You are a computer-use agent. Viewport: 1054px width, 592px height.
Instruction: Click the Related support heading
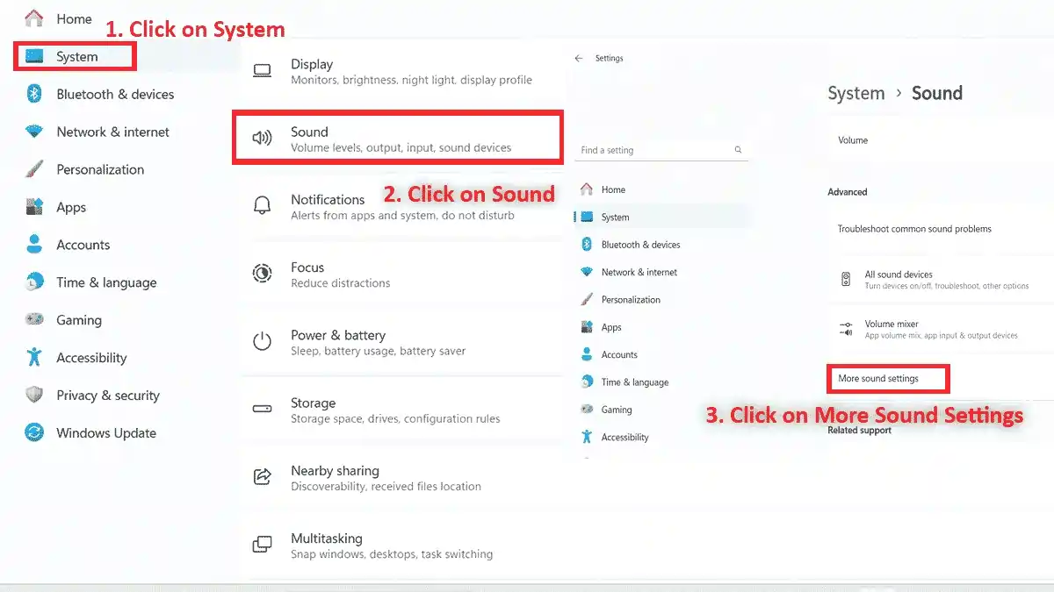pyautogui.click(x=859, y=431)
